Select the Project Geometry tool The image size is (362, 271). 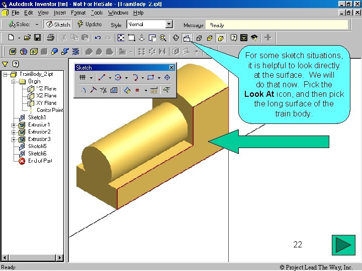(167, 90)
